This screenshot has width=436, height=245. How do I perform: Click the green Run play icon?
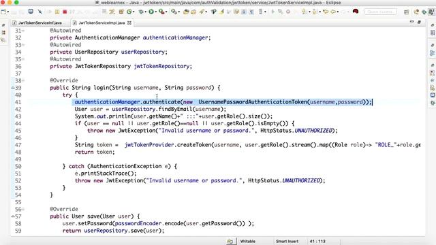[151, 12]
